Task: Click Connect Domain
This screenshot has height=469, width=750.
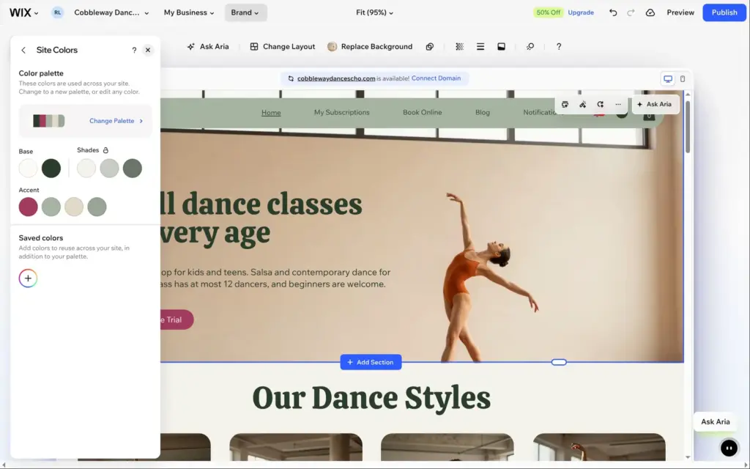Action: pyautogui.click(x=437, y=78)
